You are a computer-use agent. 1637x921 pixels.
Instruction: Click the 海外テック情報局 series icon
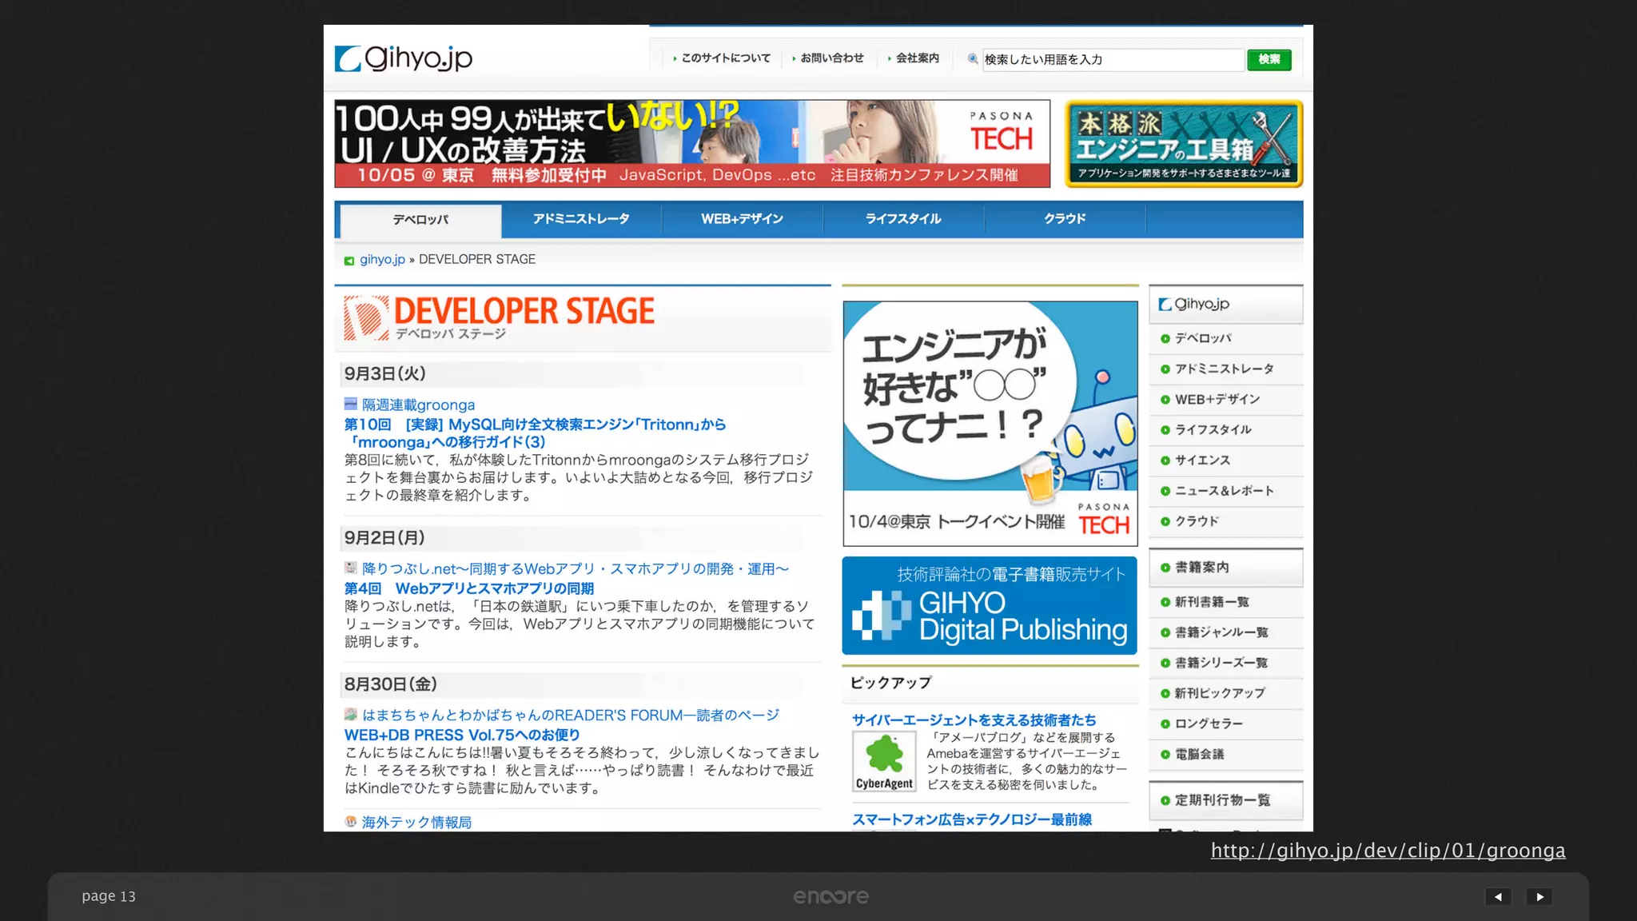coord(350,821)
